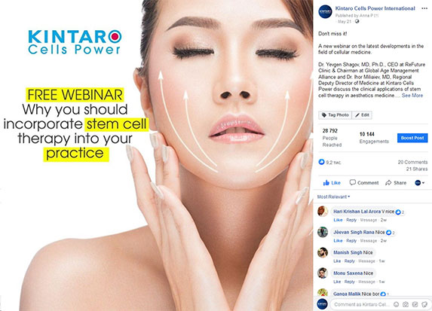Open the Kintaro Cells Power International page link
Image resolution: width=432 pixels, height=311 pixels.
(375, 8)
